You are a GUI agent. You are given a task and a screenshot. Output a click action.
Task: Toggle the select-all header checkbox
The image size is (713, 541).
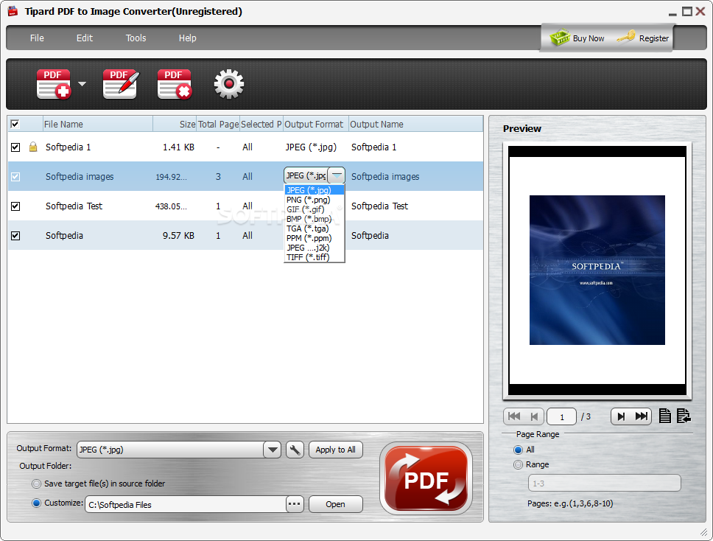[15, 124]
